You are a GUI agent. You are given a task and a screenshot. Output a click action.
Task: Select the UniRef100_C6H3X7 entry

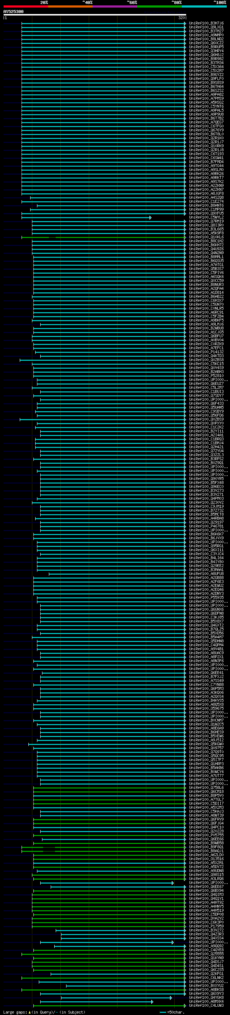(206, 301)
